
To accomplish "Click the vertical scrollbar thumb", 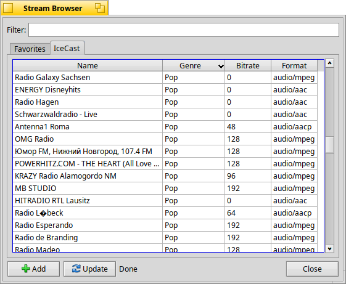I will point(330,145).
